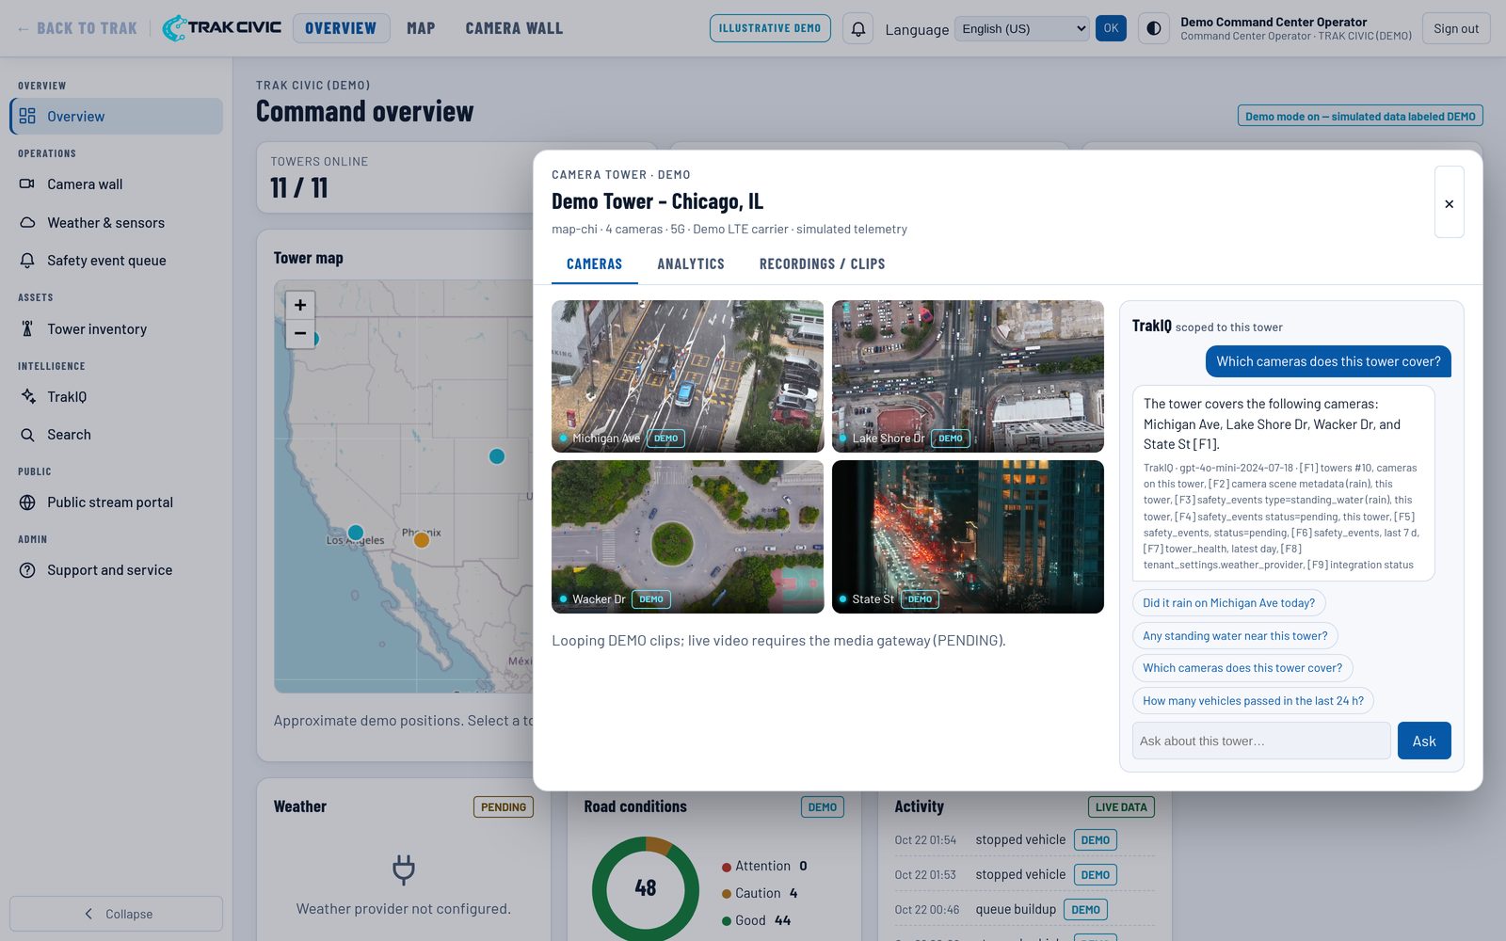The image size is (1506, 941).
Task: Toggle dark/light contrast theme icon
Action: [1153, 28]
